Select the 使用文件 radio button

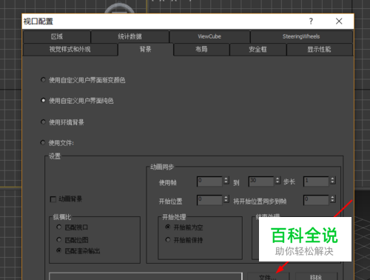pos(43,143)
